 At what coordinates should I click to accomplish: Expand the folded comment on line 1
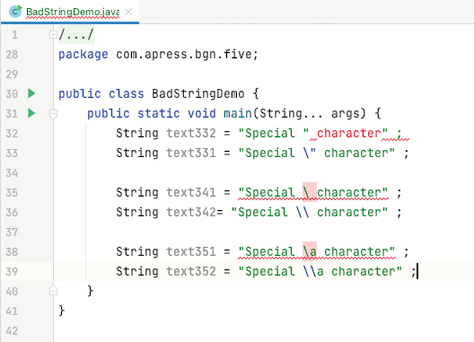(x=53, y=34)
